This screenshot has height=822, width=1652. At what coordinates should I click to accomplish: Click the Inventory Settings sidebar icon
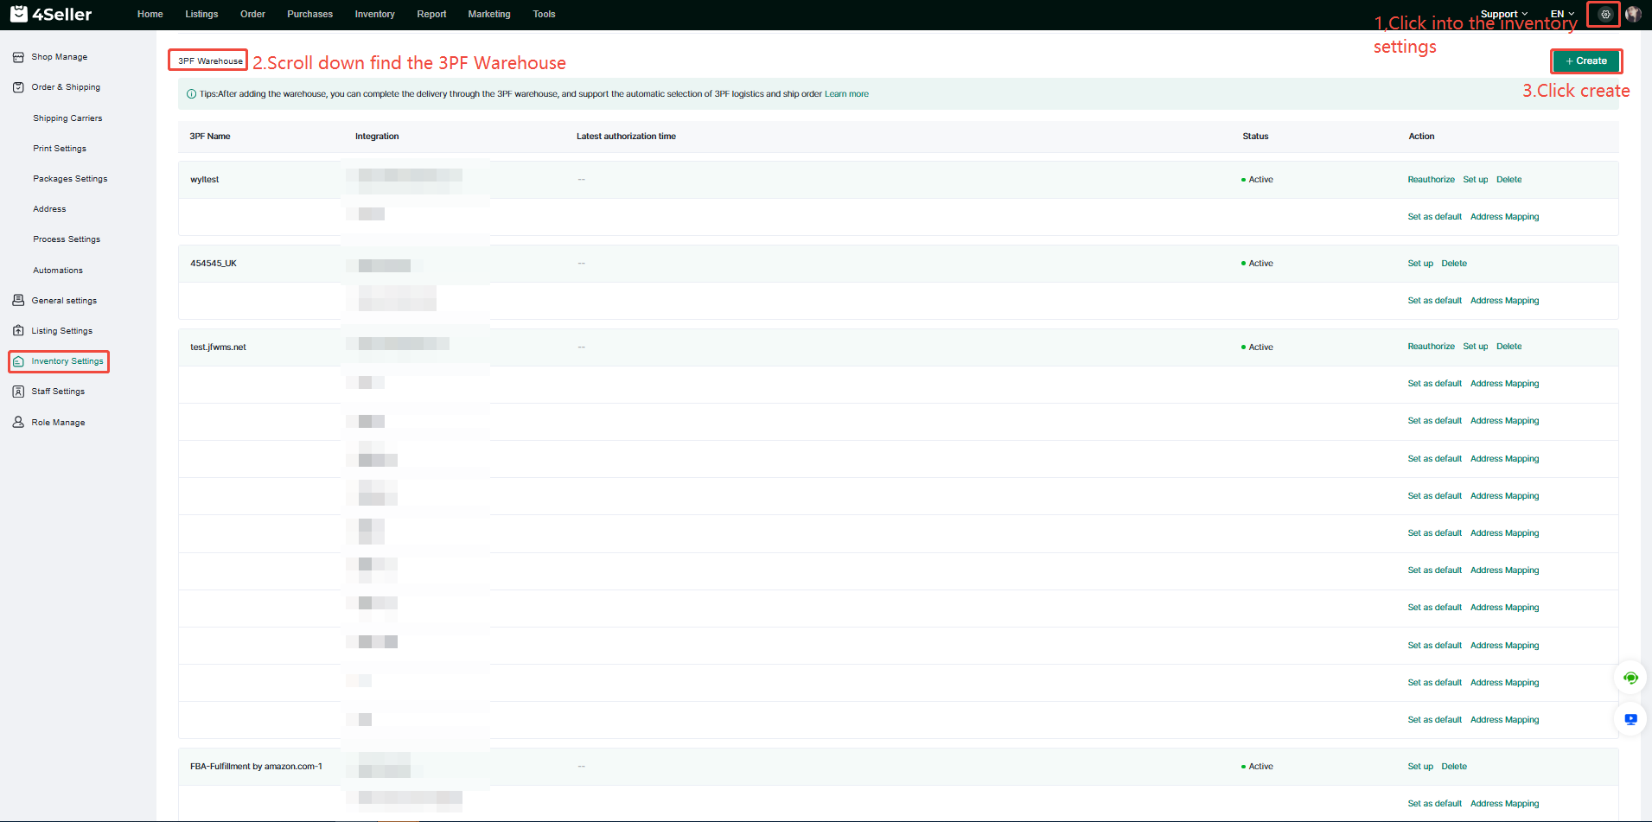[x=18, y=361]
